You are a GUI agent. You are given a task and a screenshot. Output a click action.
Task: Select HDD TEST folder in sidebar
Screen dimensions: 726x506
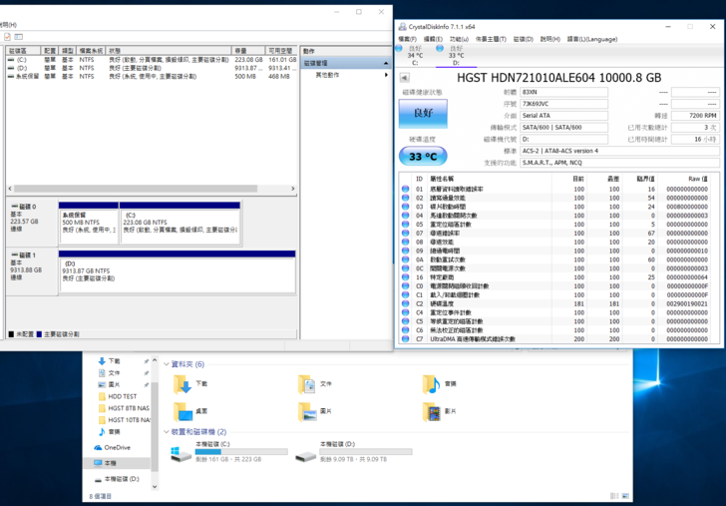click(122, 396)
